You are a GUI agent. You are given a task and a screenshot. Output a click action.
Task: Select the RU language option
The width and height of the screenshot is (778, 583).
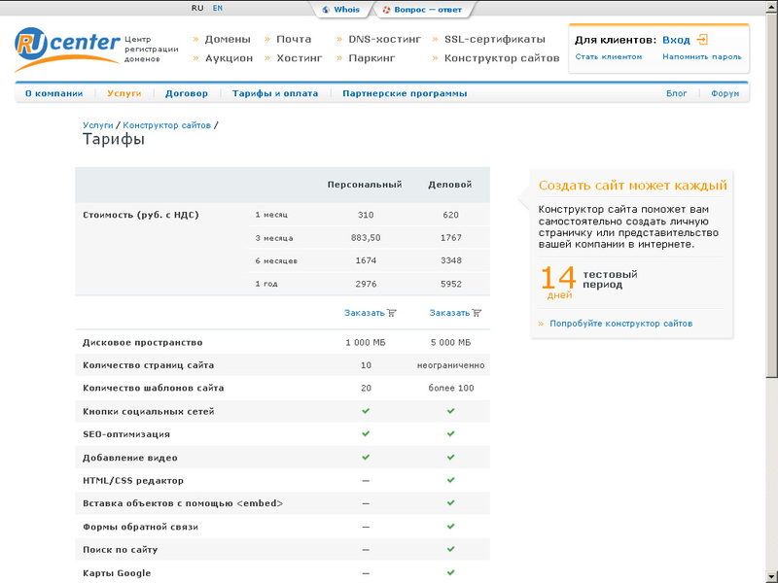(x=197, y=8)
